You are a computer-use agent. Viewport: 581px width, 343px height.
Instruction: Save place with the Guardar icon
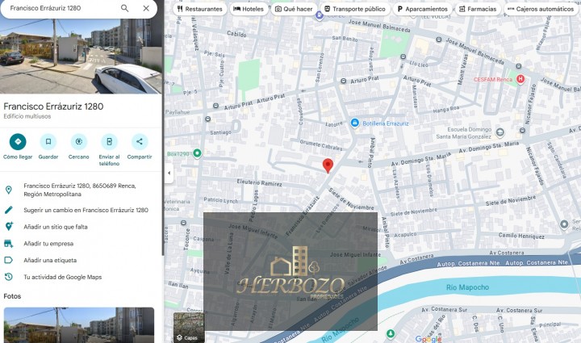pyautogui.click(x=48, y=142)
